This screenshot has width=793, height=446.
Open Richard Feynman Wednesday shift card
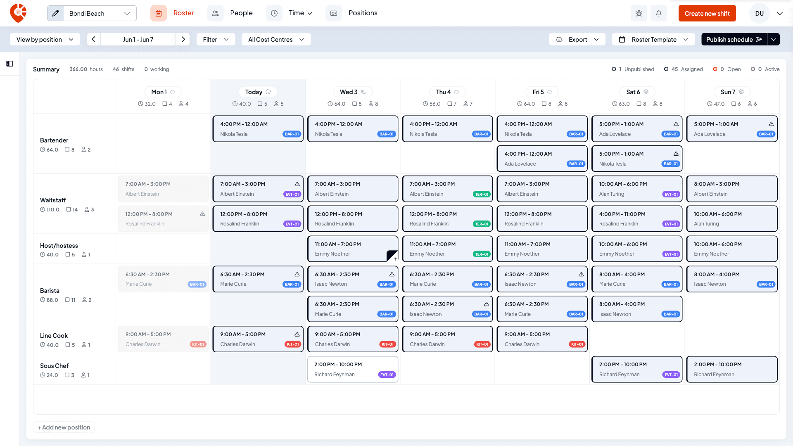[353, 369]
